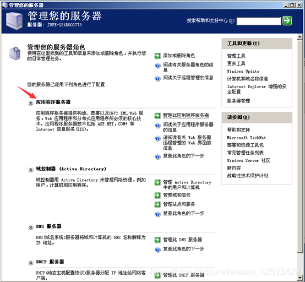Click help icon beside 阅读有关服务器角色的信息
Screen dimensions: 305x282
(157, 66)
